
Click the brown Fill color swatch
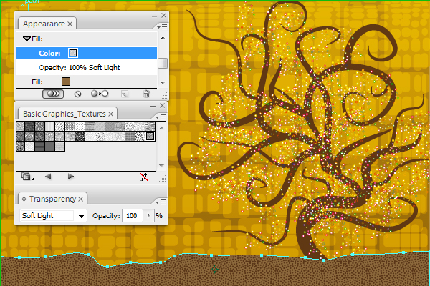pos(66,82)
